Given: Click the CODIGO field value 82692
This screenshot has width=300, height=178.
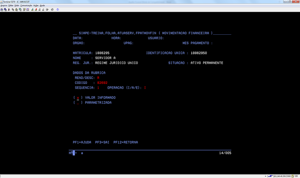Looking at the screenshot, I should [102, 83].
